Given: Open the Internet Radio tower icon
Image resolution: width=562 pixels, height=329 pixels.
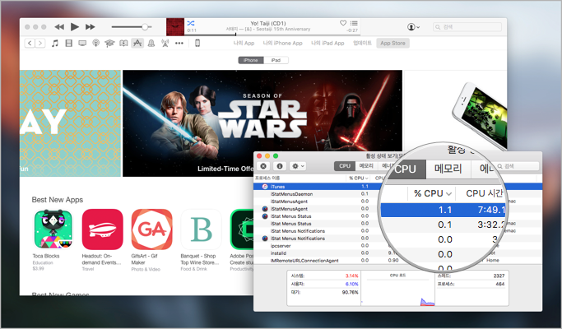Looking at the screenshot, I should [x=165, y=44].
